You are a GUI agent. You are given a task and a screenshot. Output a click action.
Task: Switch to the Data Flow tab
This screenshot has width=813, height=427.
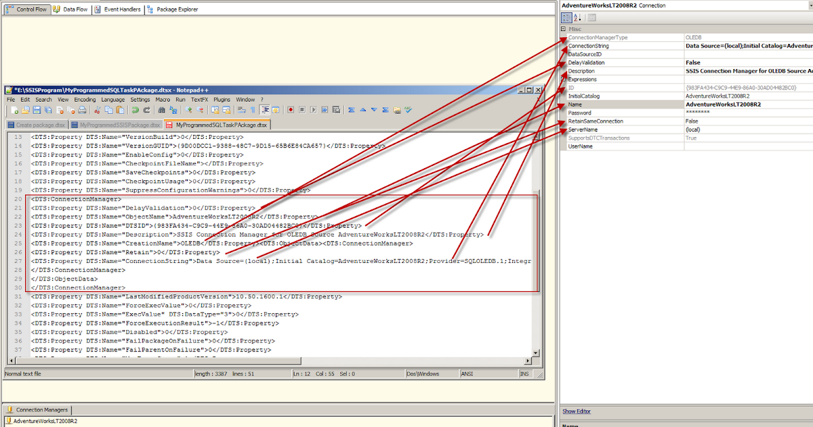pos(71,9)
